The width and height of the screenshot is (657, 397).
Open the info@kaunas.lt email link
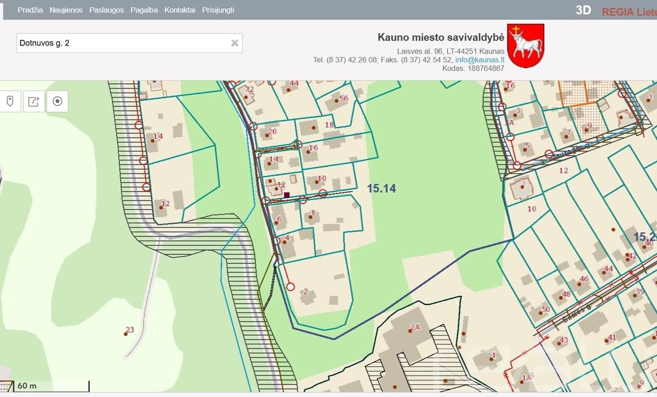(480, 60)
